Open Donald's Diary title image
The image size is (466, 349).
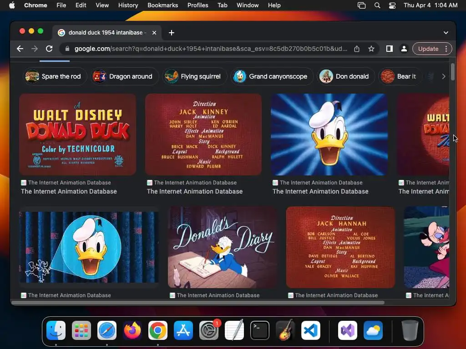pos(223,247)
